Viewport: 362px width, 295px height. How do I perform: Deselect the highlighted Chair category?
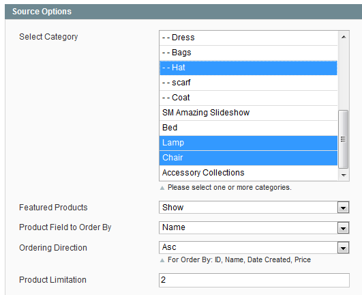tap(248, 158)
